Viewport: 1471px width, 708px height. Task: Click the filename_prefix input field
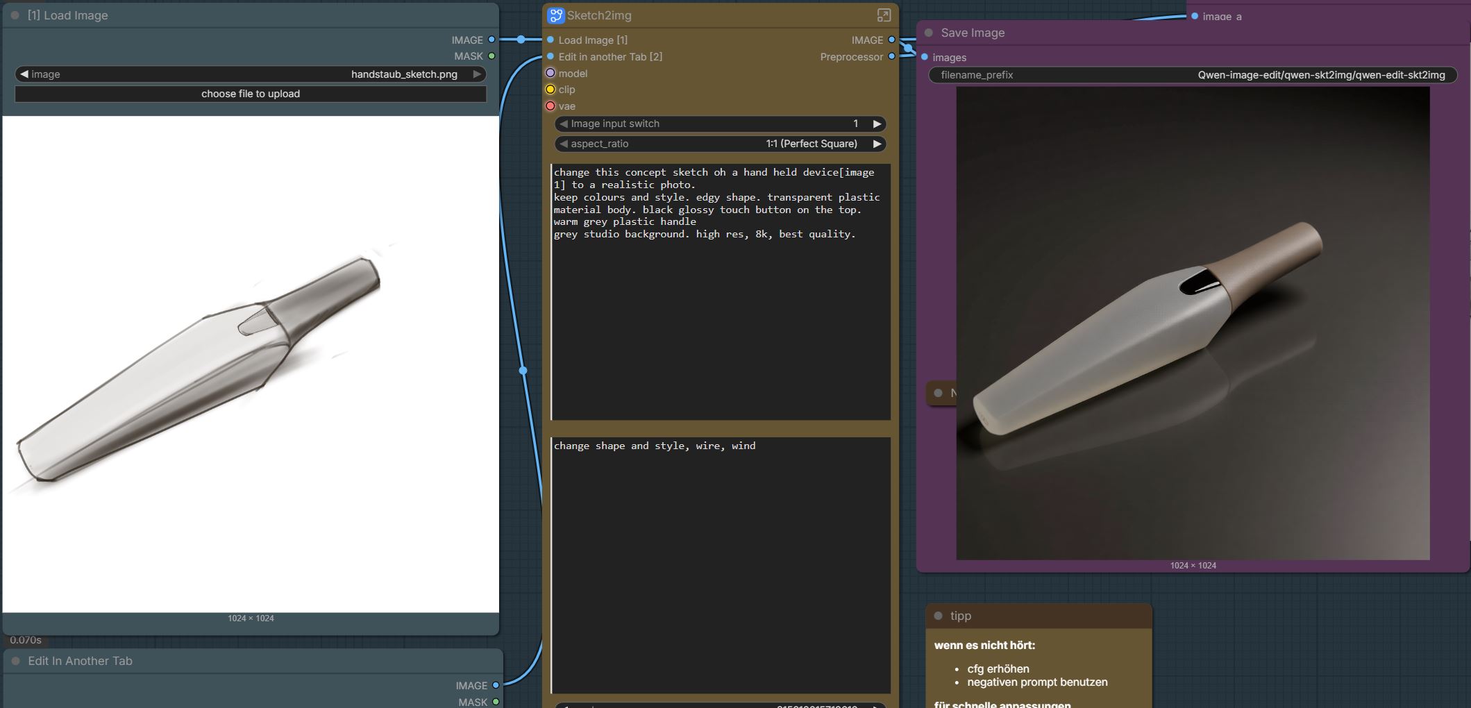(1192, 75)
